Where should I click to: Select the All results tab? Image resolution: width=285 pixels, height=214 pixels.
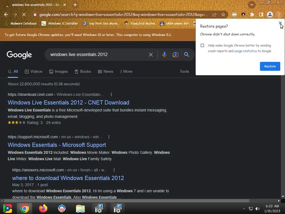pos(13,72)
